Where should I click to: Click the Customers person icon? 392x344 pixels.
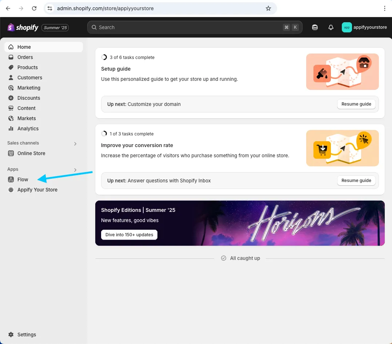[x=11, y=78]
